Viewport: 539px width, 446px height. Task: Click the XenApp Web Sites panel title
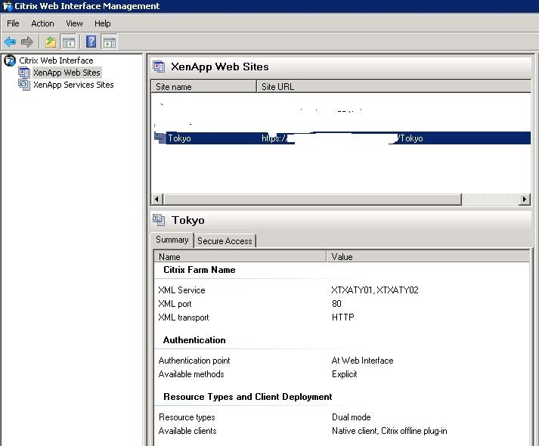pos(220,67)
